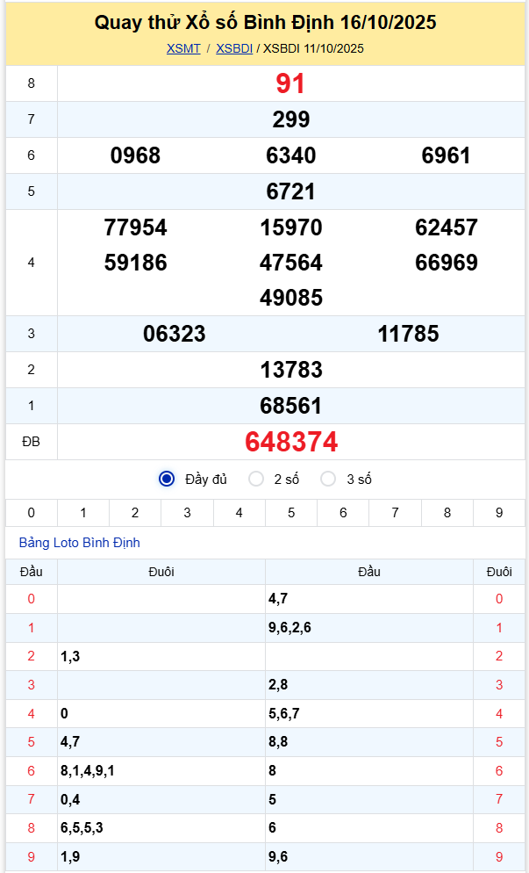Click the first prize number 68561
The height and width of the screenshot is (873, 529).
(x=291, y=406)
